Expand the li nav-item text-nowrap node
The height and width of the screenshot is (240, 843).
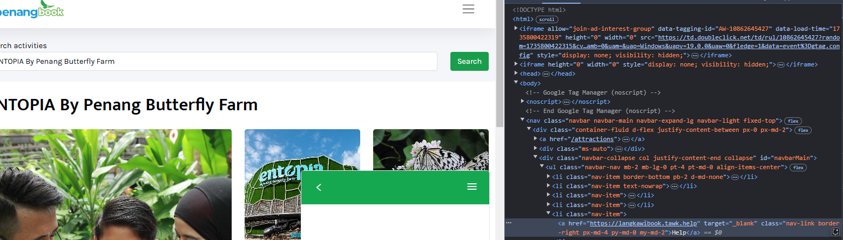(548, 186)
